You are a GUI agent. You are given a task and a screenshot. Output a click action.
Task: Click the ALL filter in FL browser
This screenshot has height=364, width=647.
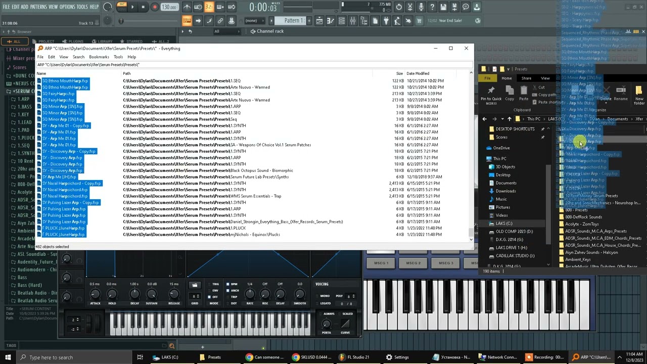[x=15, y=41]
